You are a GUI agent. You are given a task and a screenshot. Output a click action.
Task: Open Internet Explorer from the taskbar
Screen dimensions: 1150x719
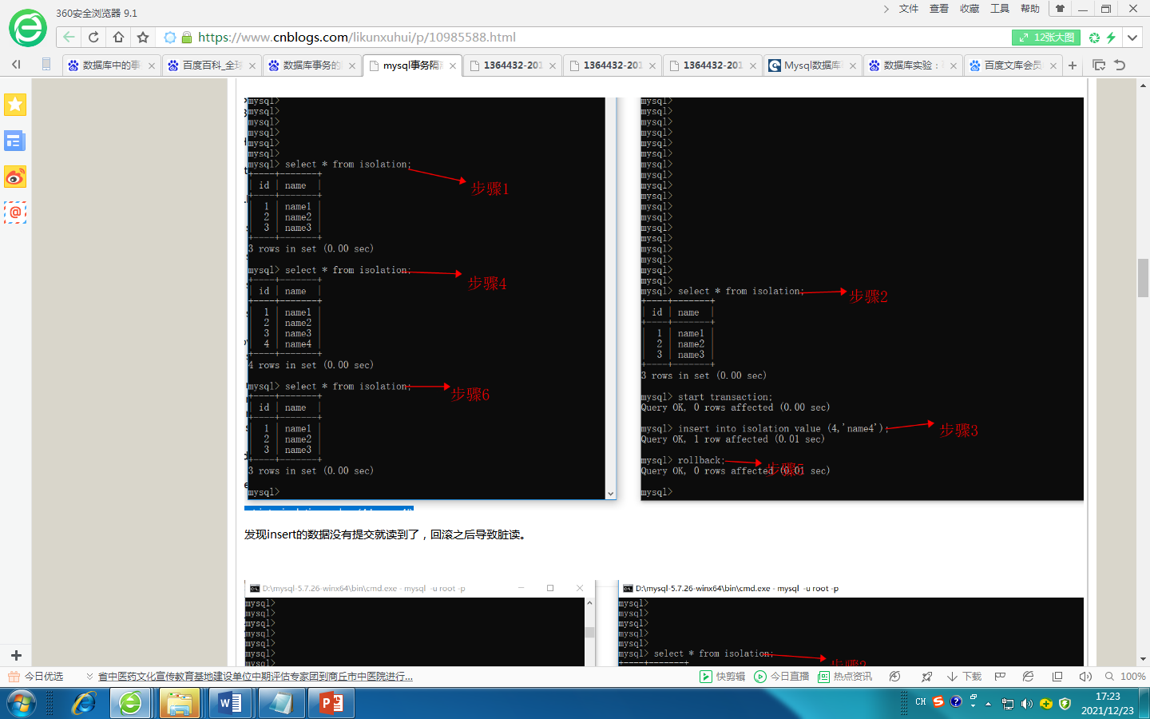point(84,704)
